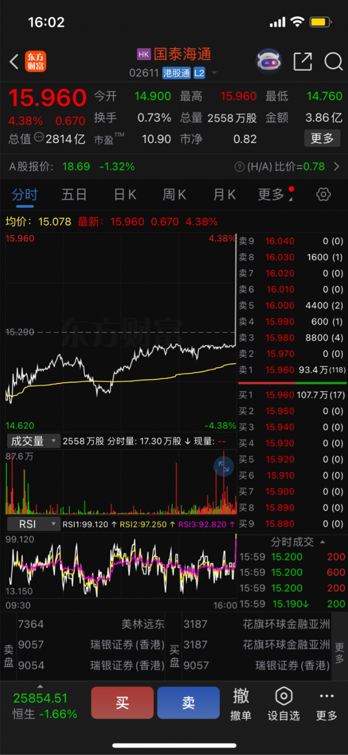Open the H/A ratio help question mark

click(240, 167)
